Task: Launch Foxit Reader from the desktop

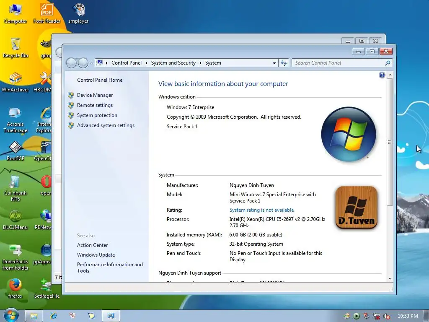Action: pos(47,13)
